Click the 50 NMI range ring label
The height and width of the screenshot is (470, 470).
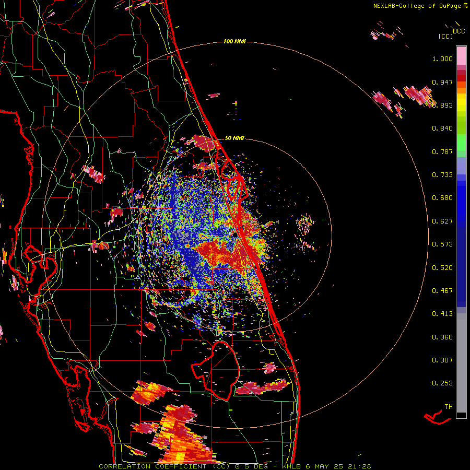[x=234, y=138]
